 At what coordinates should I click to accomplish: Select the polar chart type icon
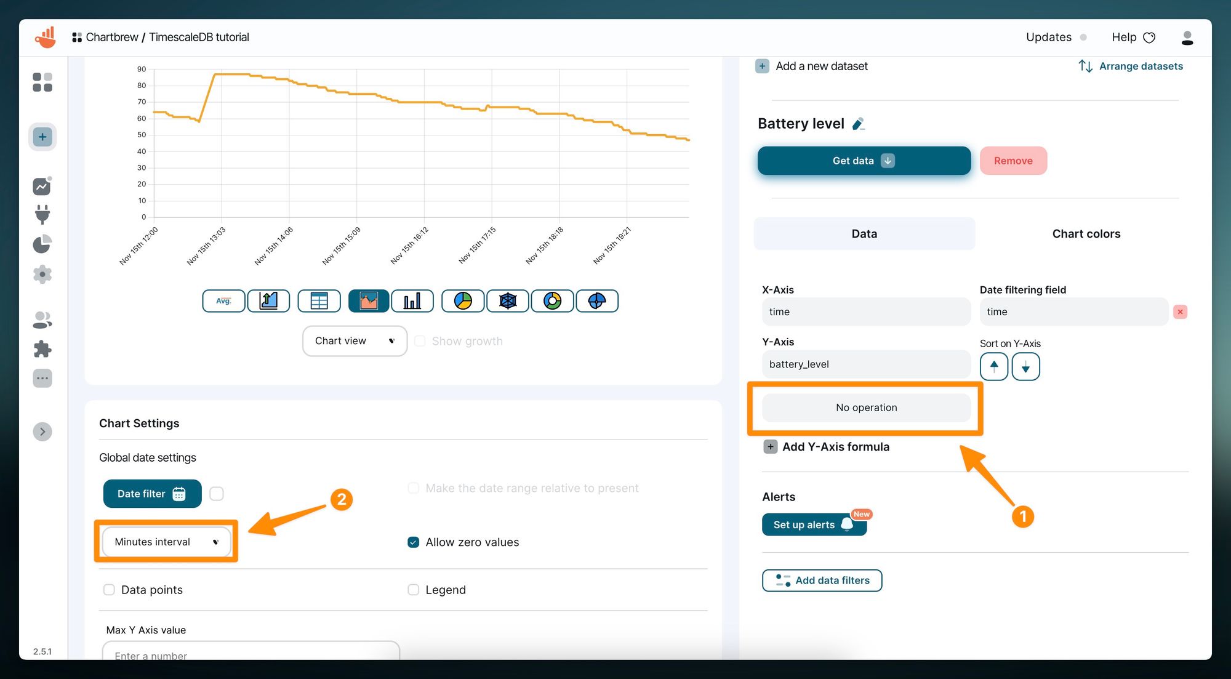[x=597, y=301]
